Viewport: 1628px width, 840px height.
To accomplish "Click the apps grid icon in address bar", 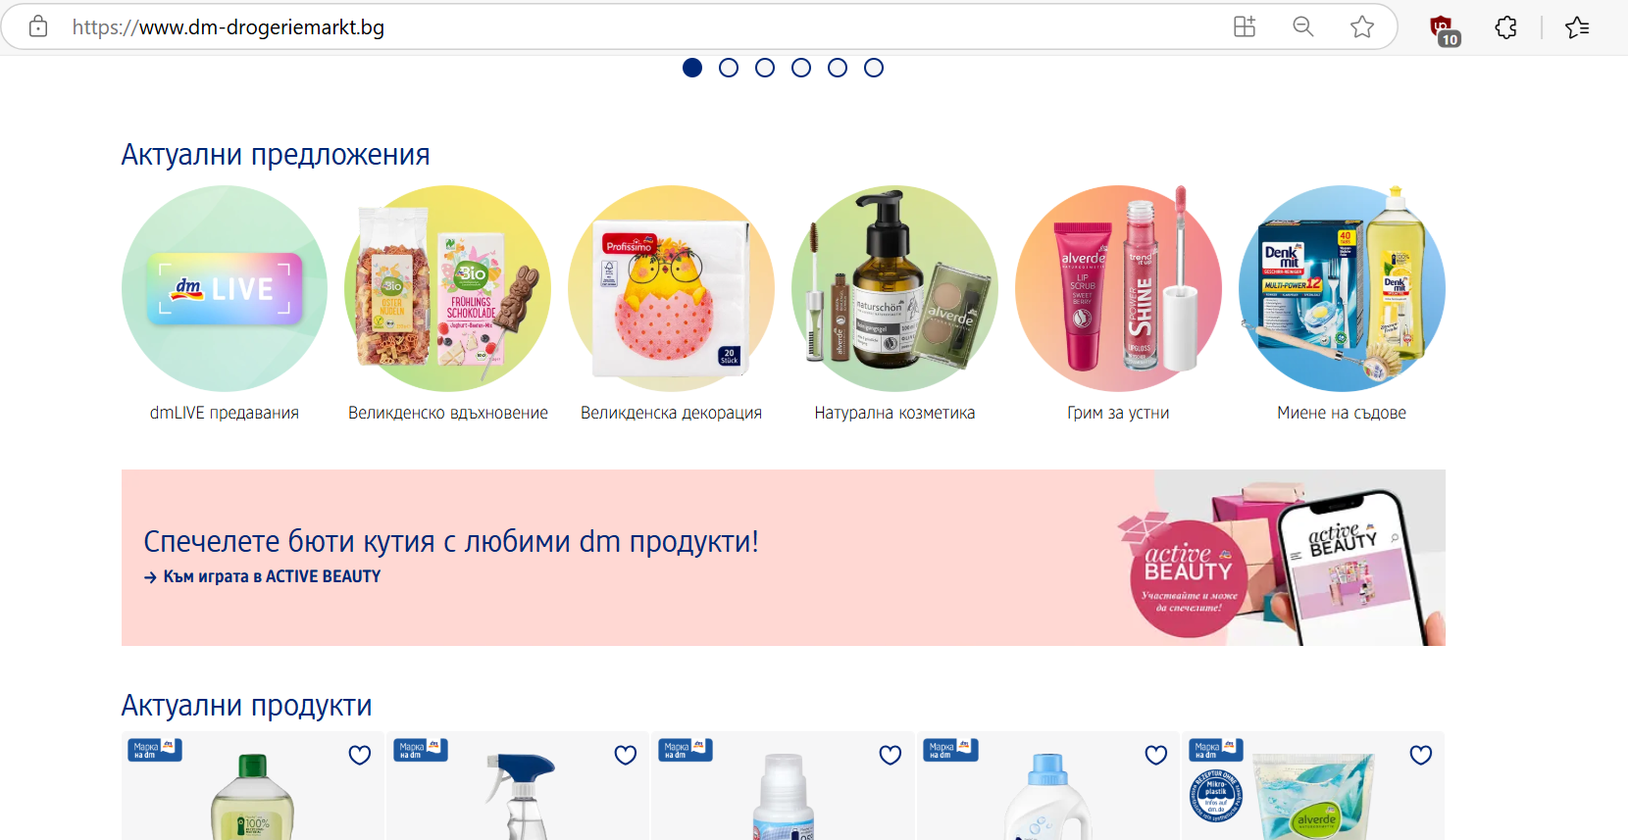I will [1245, 27].
